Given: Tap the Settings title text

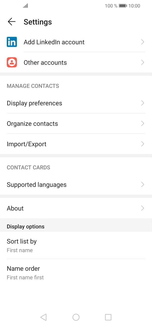Looking at the screenshot, I should tap(38, 22).
